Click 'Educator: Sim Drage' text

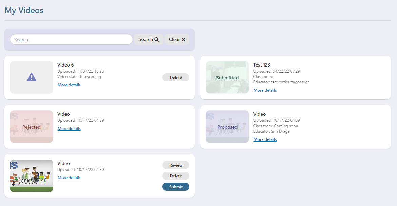pyautogui.click(x=271, y=131)
